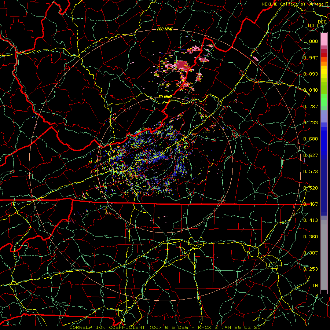
Task: Click the Correlation Coefficient caption at bottom
Action: 165,327
